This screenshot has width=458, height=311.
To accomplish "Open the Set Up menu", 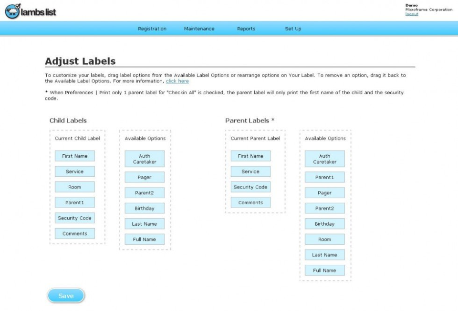I will click(x=292, y=29).
